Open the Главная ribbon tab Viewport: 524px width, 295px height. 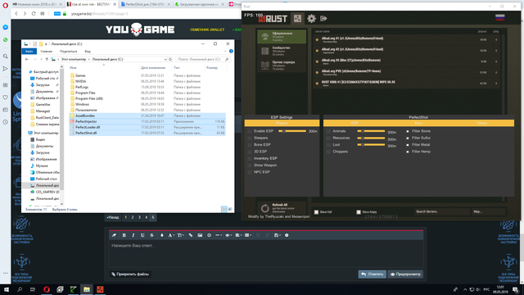click(x=47, y=51)
